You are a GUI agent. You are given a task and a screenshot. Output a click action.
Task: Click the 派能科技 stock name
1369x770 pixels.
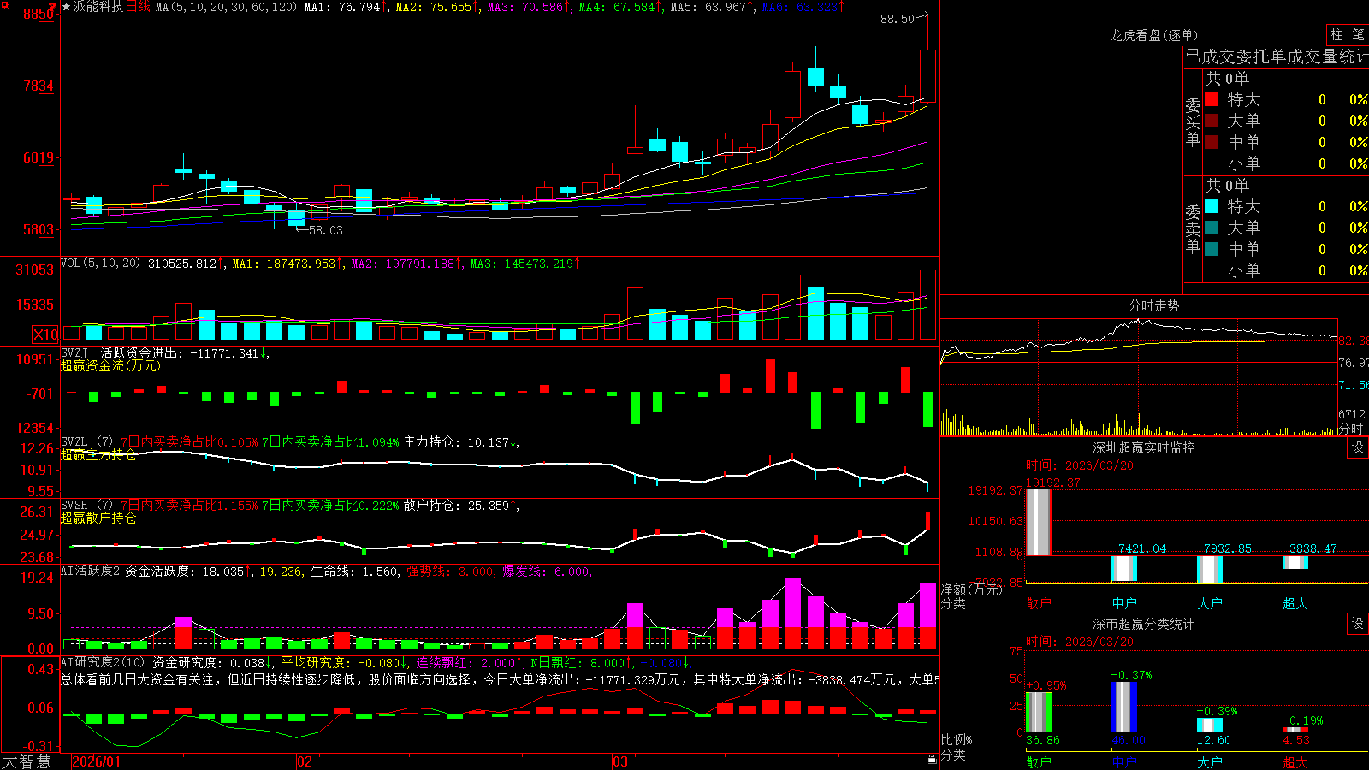tap(98, 7)
